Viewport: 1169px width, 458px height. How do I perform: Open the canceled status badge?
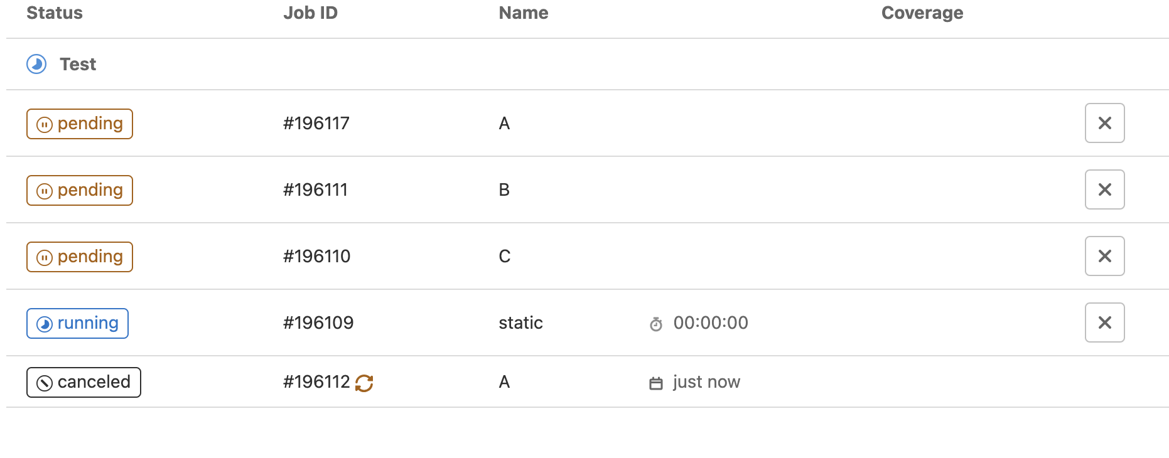[x=83, y=382]
